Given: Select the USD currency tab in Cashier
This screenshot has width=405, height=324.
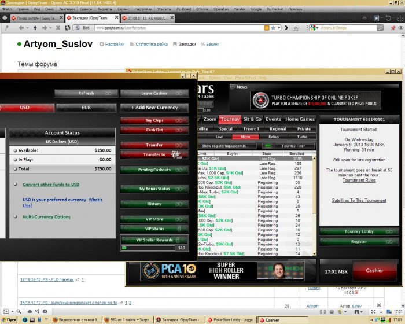Looking at the screenshot, I should (26, 108).
